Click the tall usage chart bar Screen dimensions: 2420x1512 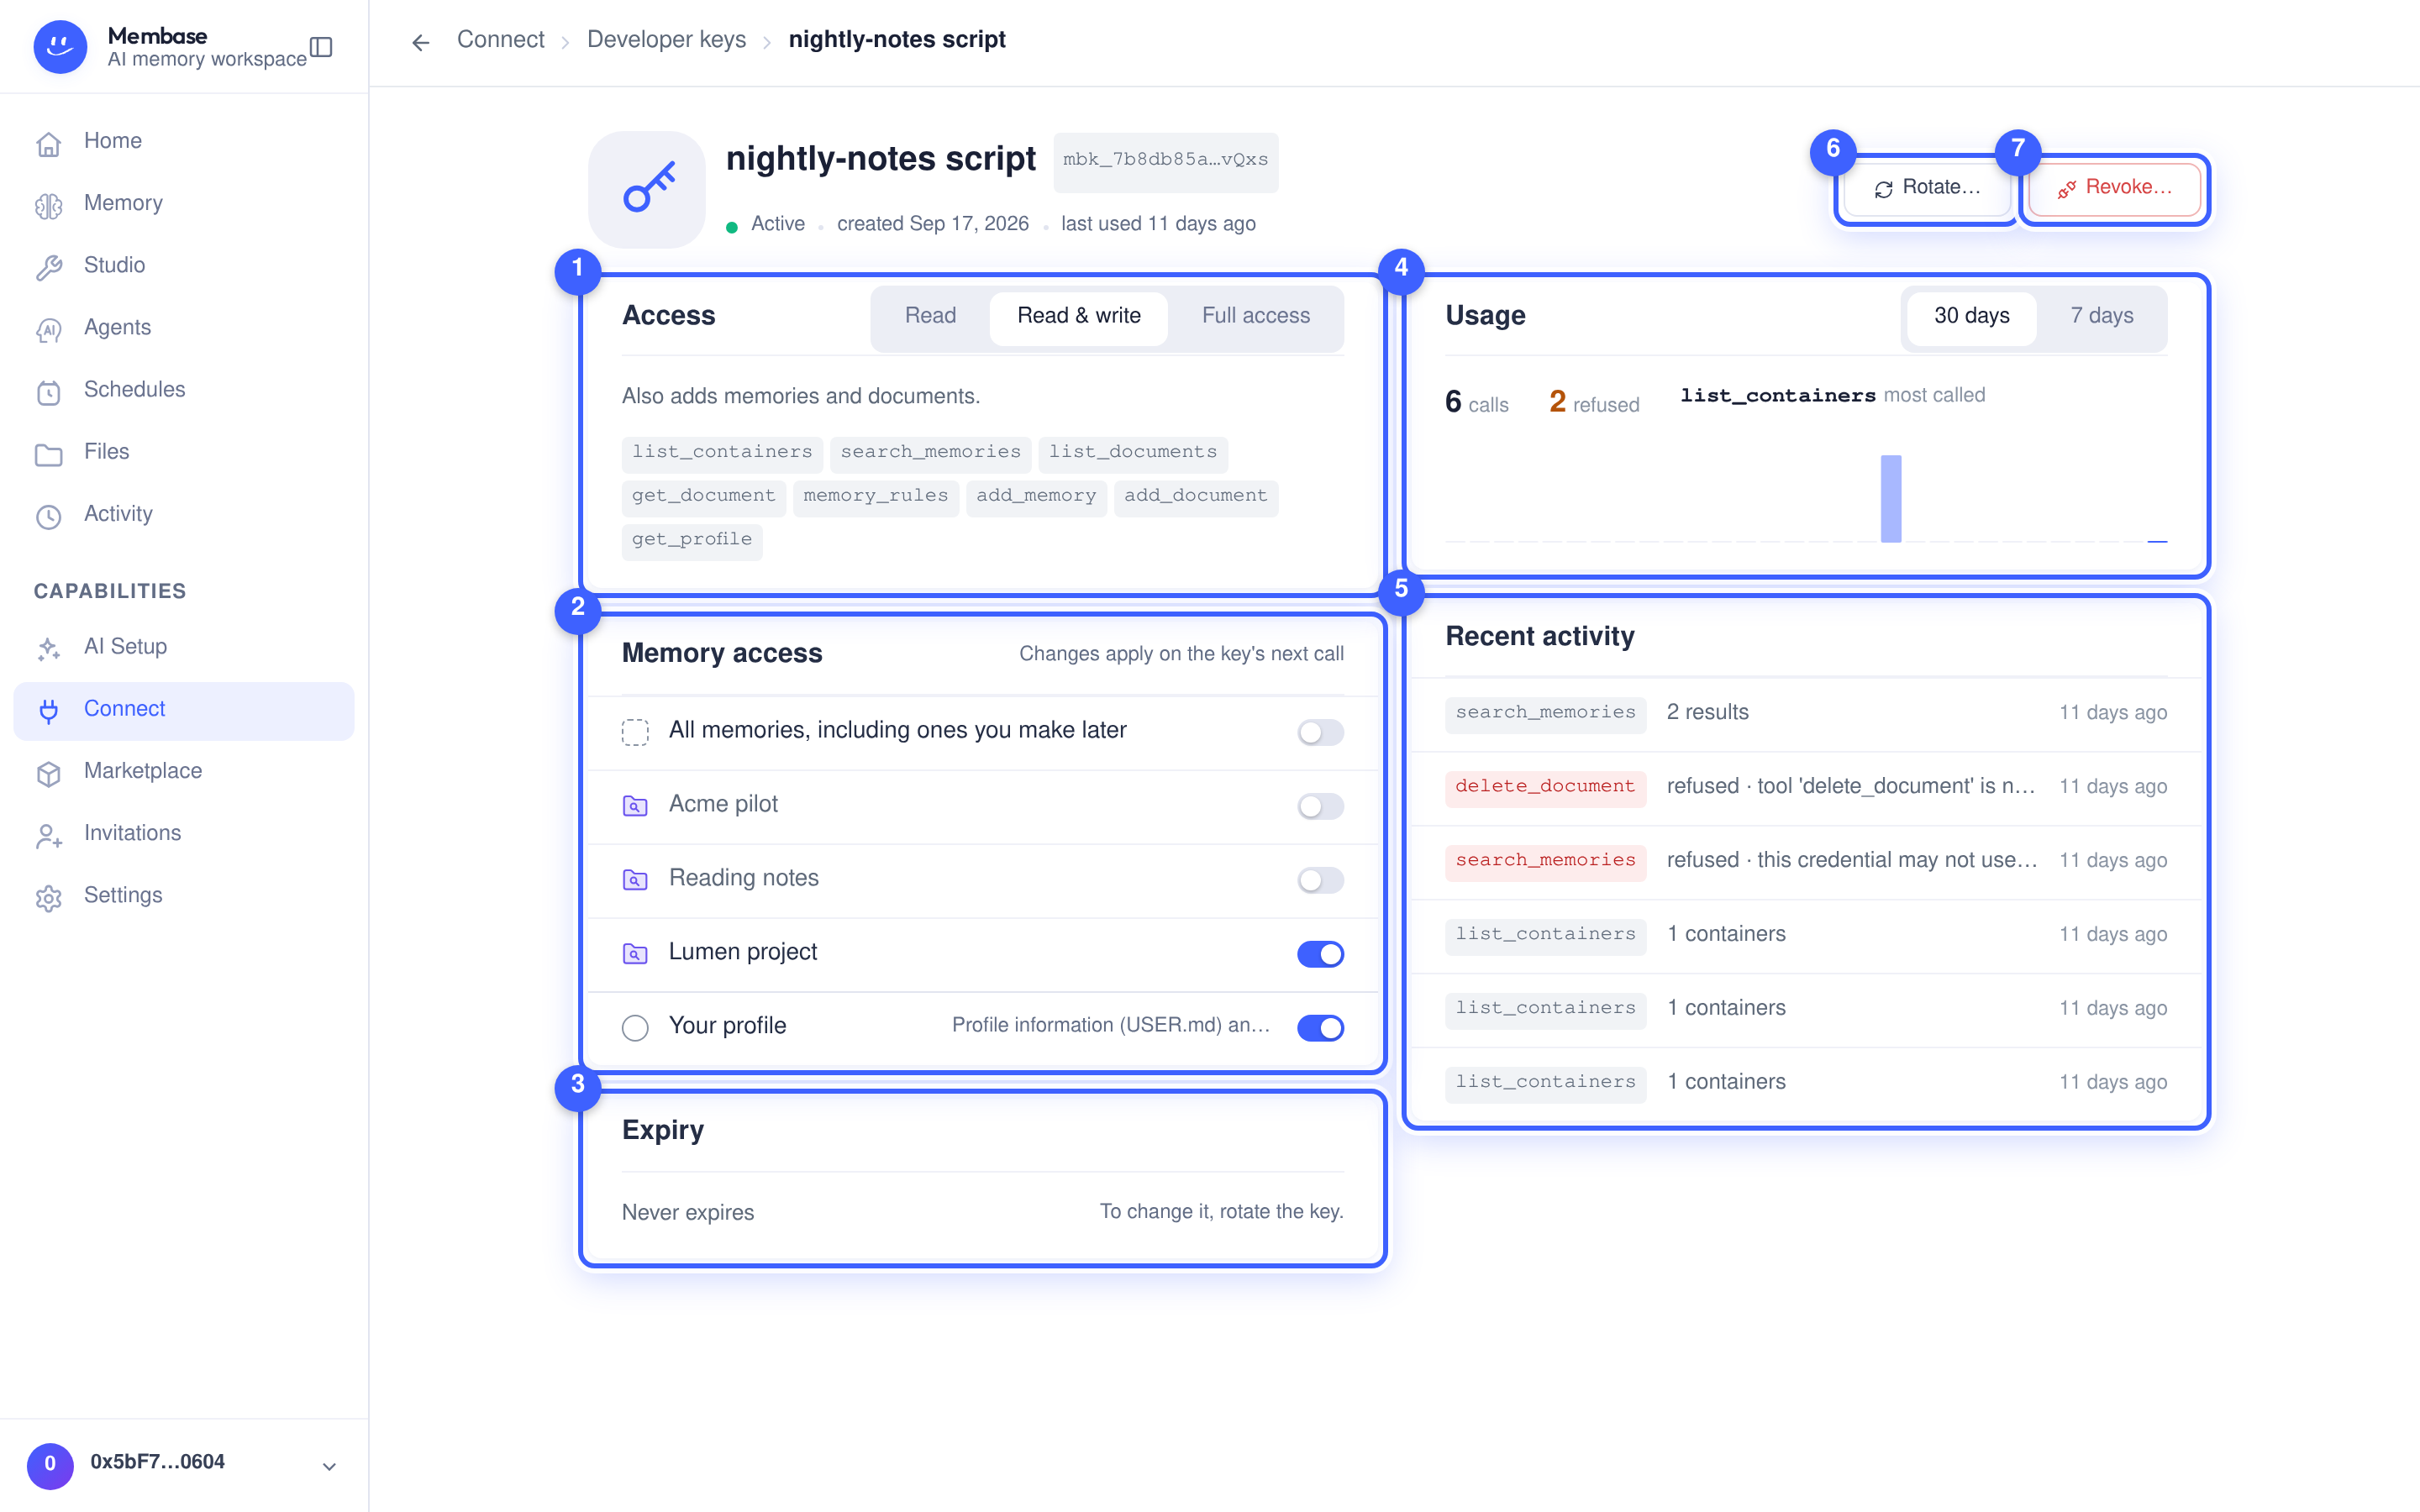[x=1890, y=498]
